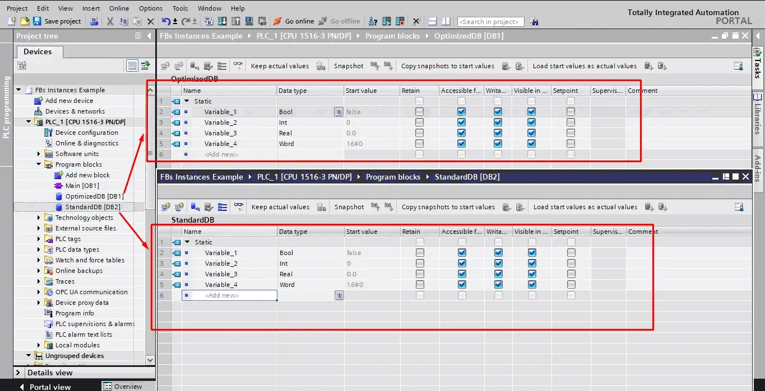
Task: Toggle Retain checkbox for Variable_1 in OptimizedDB
Action: click(419, 112)
